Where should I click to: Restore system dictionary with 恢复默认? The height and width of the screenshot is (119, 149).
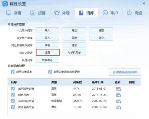point(48,60)
